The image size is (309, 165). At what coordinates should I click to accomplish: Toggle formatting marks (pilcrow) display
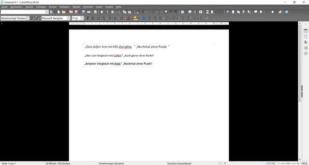point(176,12)
